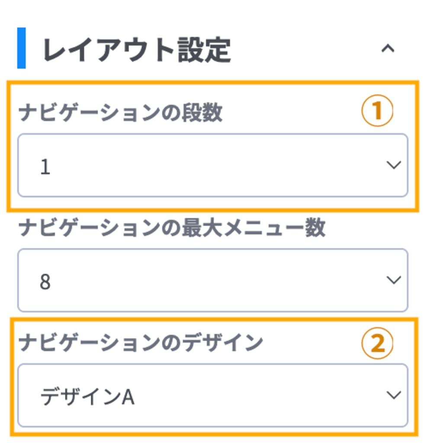Open the ナビゲーションの最大メニュー数 dropdown

[212, 280]
